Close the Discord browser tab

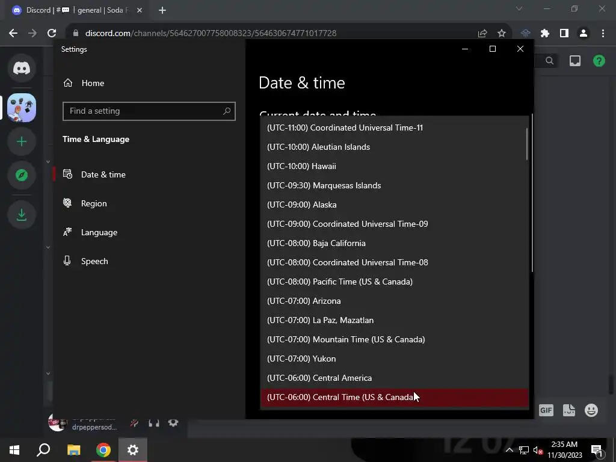point(140,10)
